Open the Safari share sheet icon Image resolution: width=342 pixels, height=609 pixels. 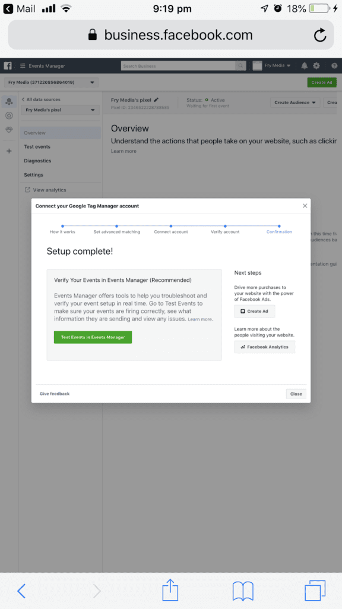pos(170,591)
